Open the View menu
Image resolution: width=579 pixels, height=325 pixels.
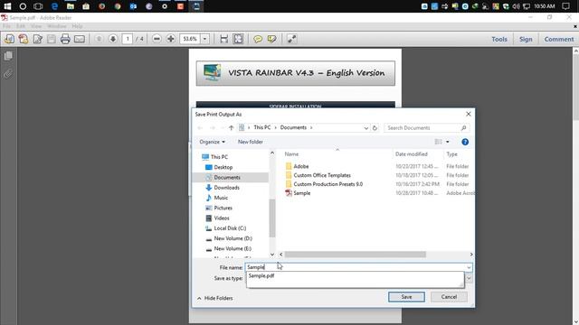[36, 26]
